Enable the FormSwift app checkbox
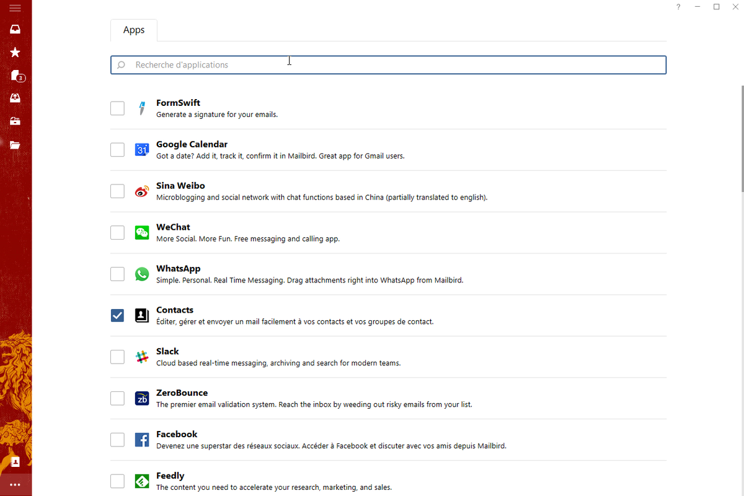Image resolution: width=744 pixels, height=496 pixels. pyautogui.click(x=117, y=108)
